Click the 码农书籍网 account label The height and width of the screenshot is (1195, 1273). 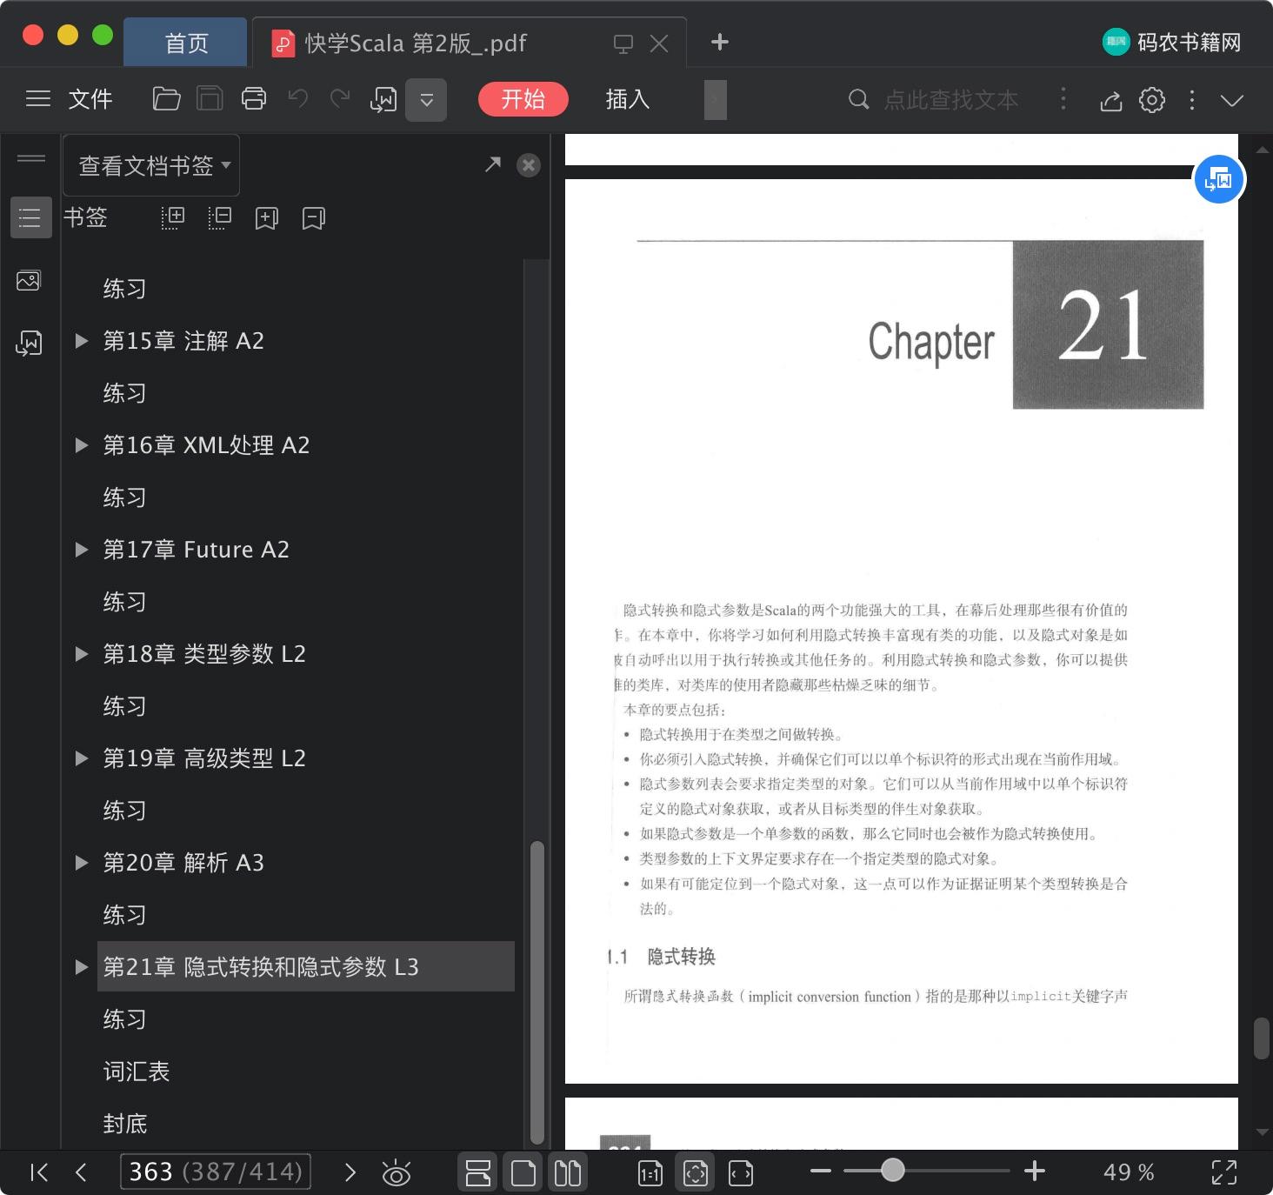[x=1189, y=42]
